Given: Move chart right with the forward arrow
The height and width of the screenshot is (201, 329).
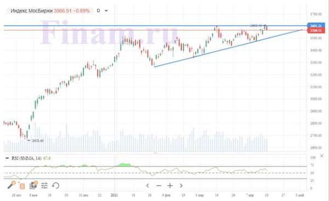Looking at the screenshot, I should (x=181, y=186).
